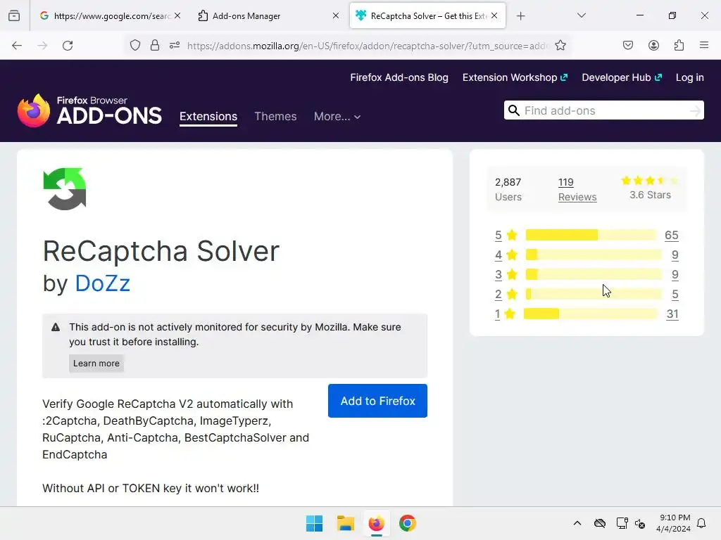Open Themes section
The width and height of the screenshot is (721, 540).
click(x=275, y=117)
